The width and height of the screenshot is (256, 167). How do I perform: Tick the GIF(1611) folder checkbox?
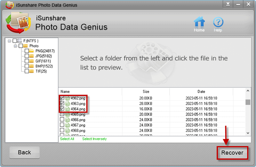click(27, 61)
